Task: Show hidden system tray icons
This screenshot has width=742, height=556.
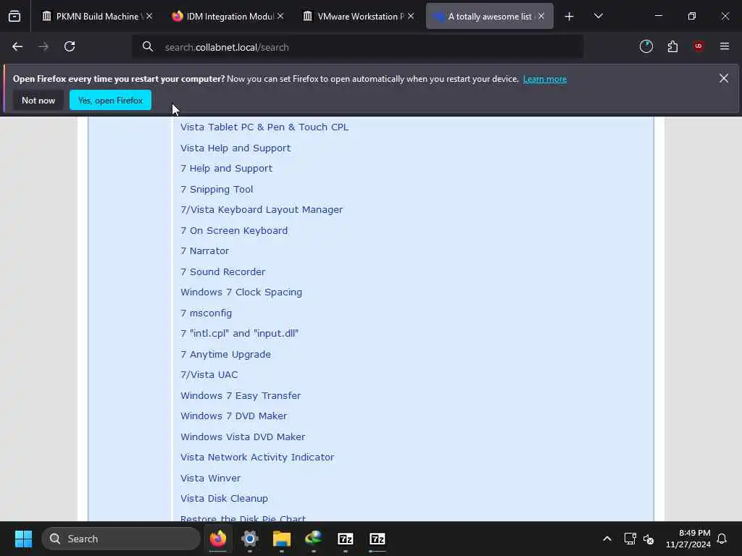Action: [x=607, y=539]
